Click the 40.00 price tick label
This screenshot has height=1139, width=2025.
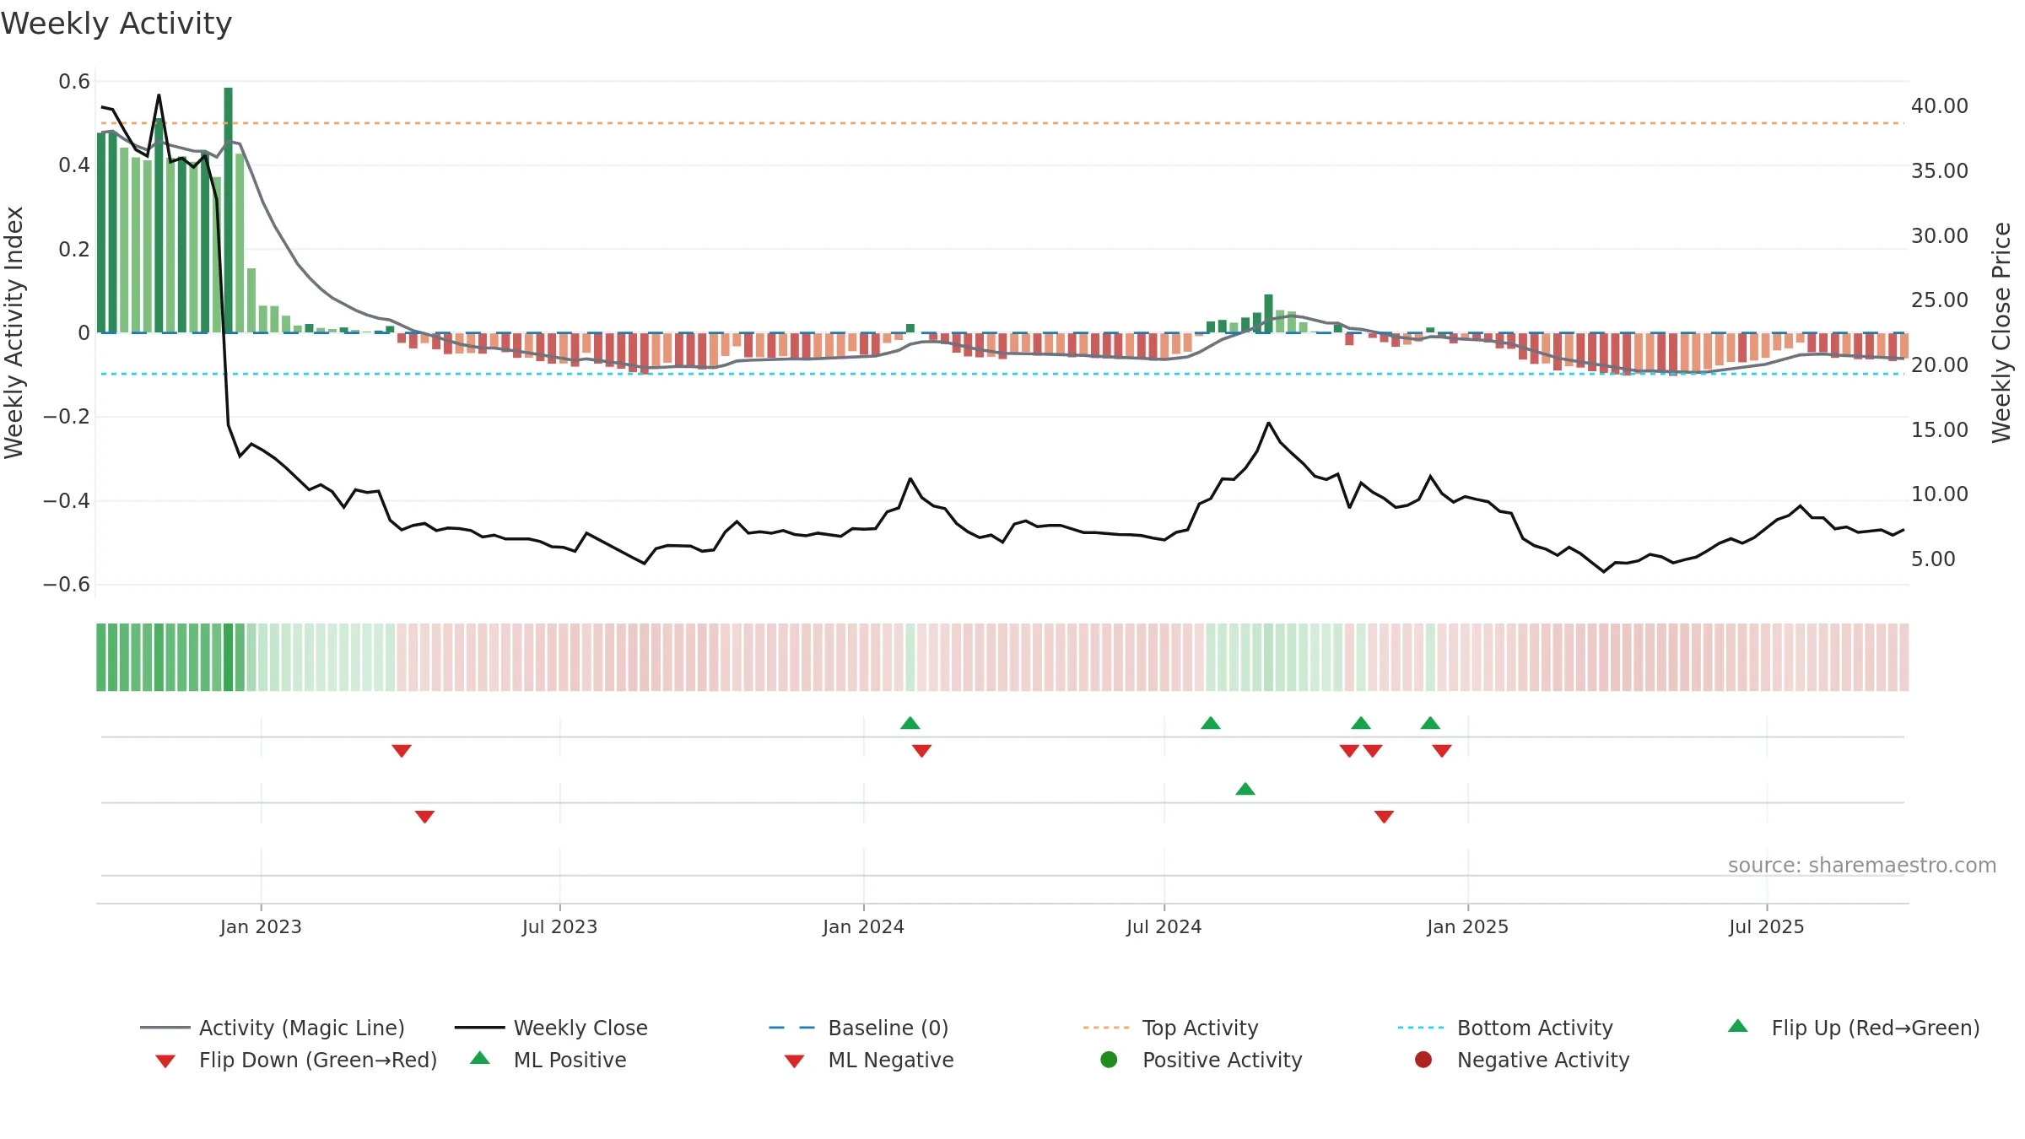pos(1940,106)
